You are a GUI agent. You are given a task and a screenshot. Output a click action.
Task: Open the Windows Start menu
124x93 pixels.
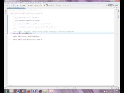pos(6,91)
